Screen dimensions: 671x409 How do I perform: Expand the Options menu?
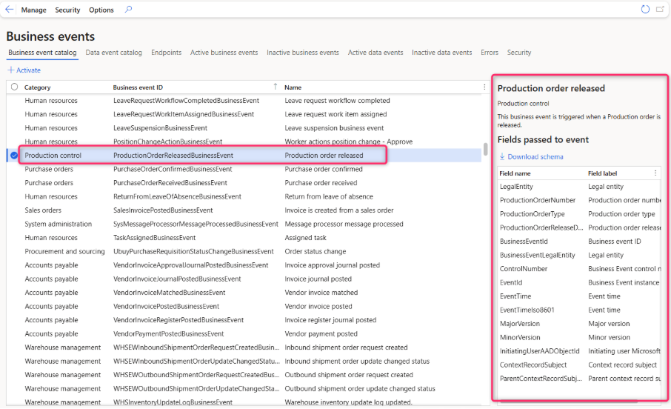(x=101, y=10)
